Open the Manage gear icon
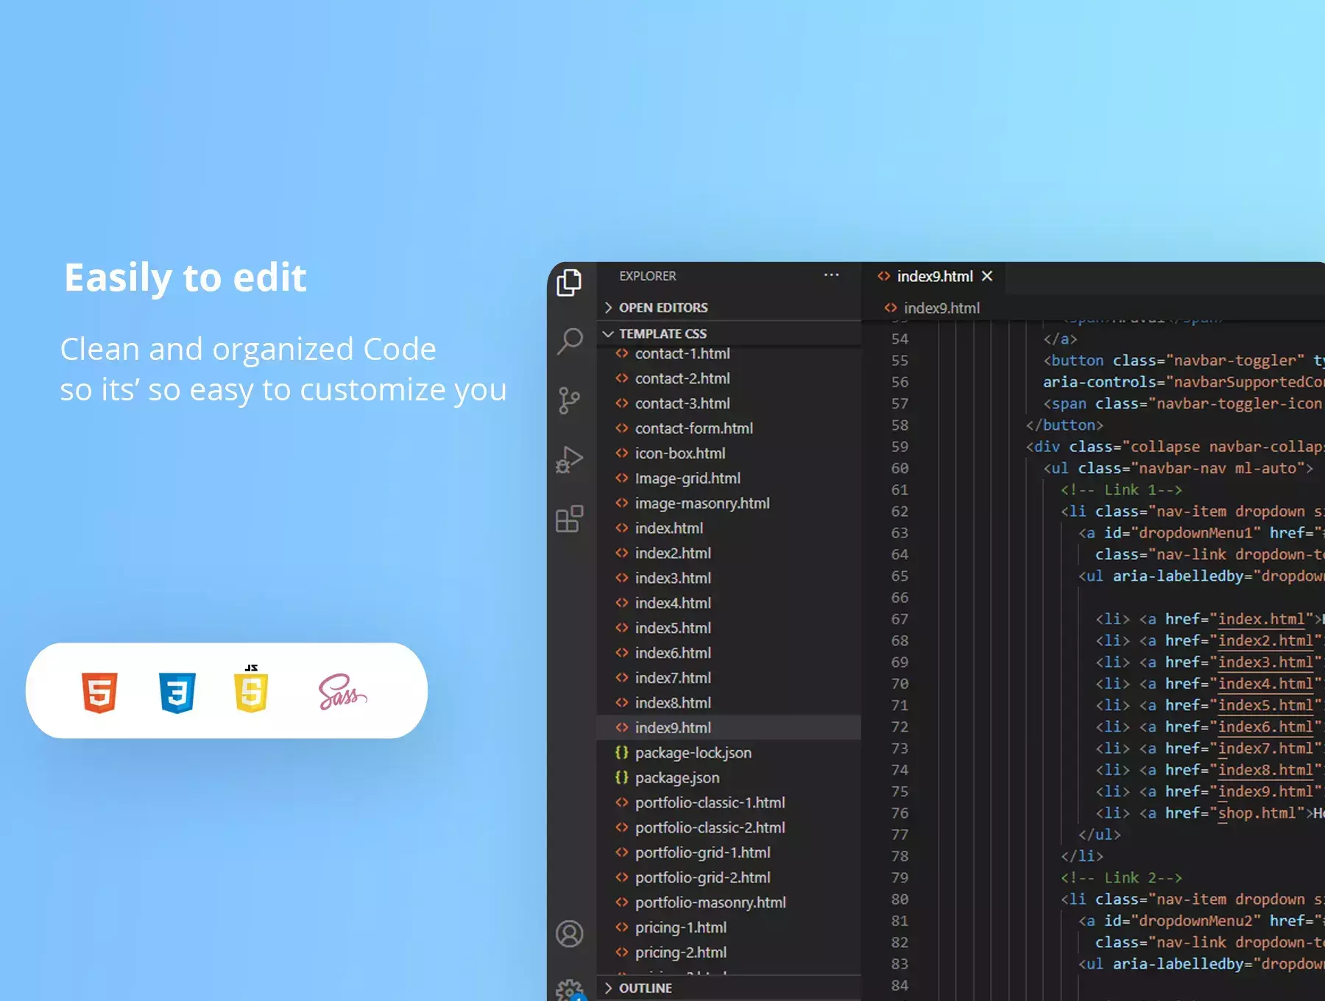Viewport: 1325px width, 1001px height. pyautogui.click(x=570, y=989)
